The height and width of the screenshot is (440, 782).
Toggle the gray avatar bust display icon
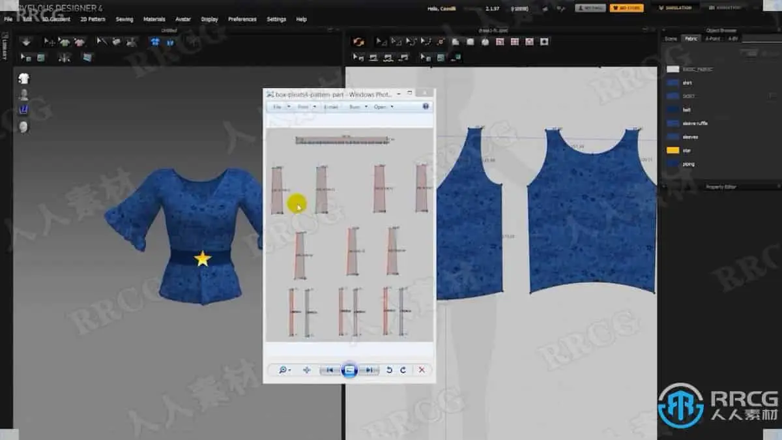pyautogui.click(x=24, y=95)
